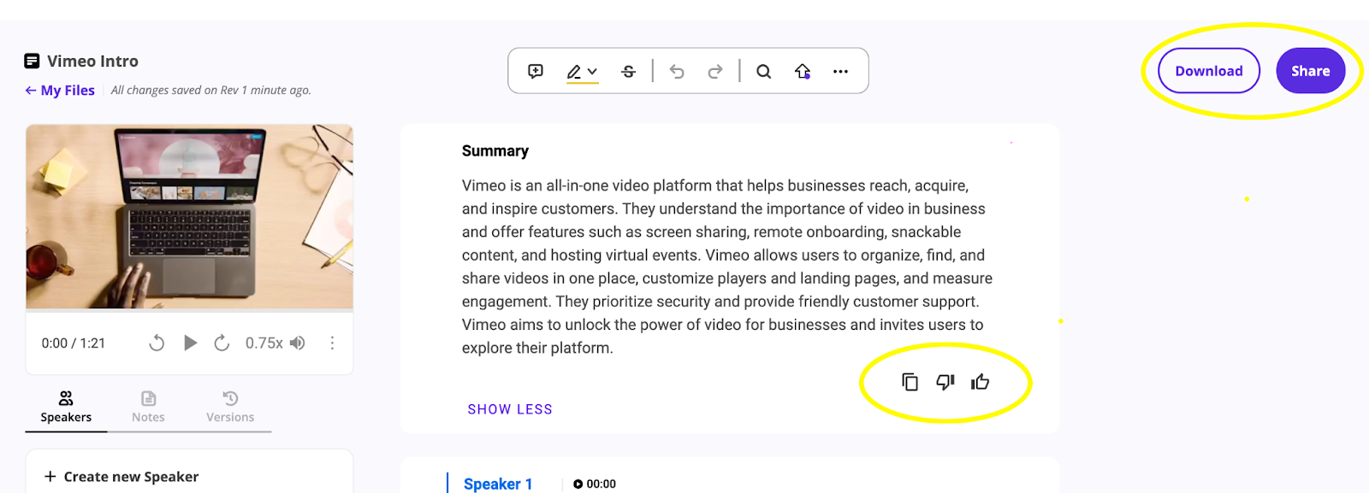Switch to the Versions tab
Viewport: 1369px width, 493px height.
pyautogui.click(x=230, y=408)
